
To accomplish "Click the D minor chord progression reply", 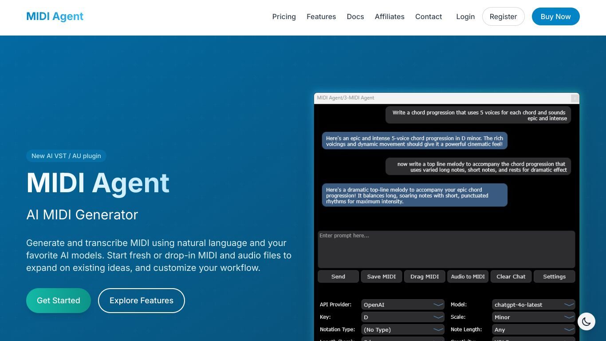I will pos(415,141).
